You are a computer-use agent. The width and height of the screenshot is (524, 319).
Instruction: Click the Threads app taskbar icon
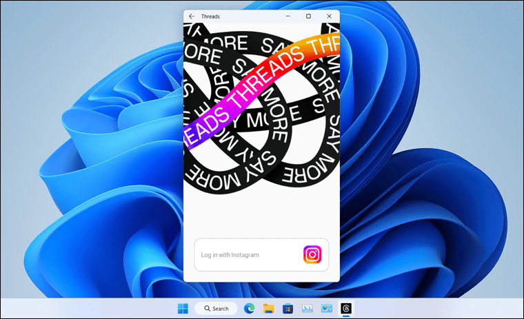(346, 309)
